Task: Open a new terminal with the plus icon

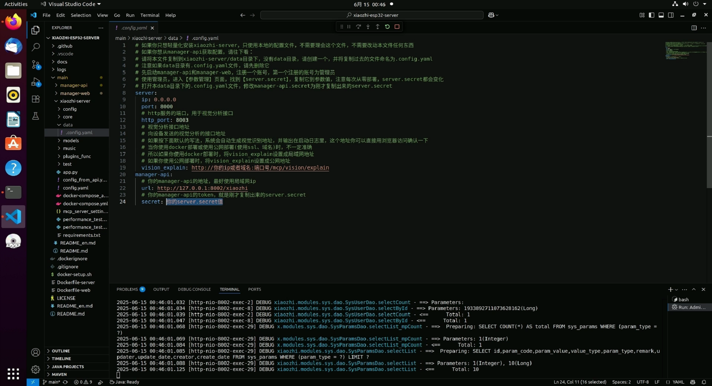Action: click(x=670, y=290)
